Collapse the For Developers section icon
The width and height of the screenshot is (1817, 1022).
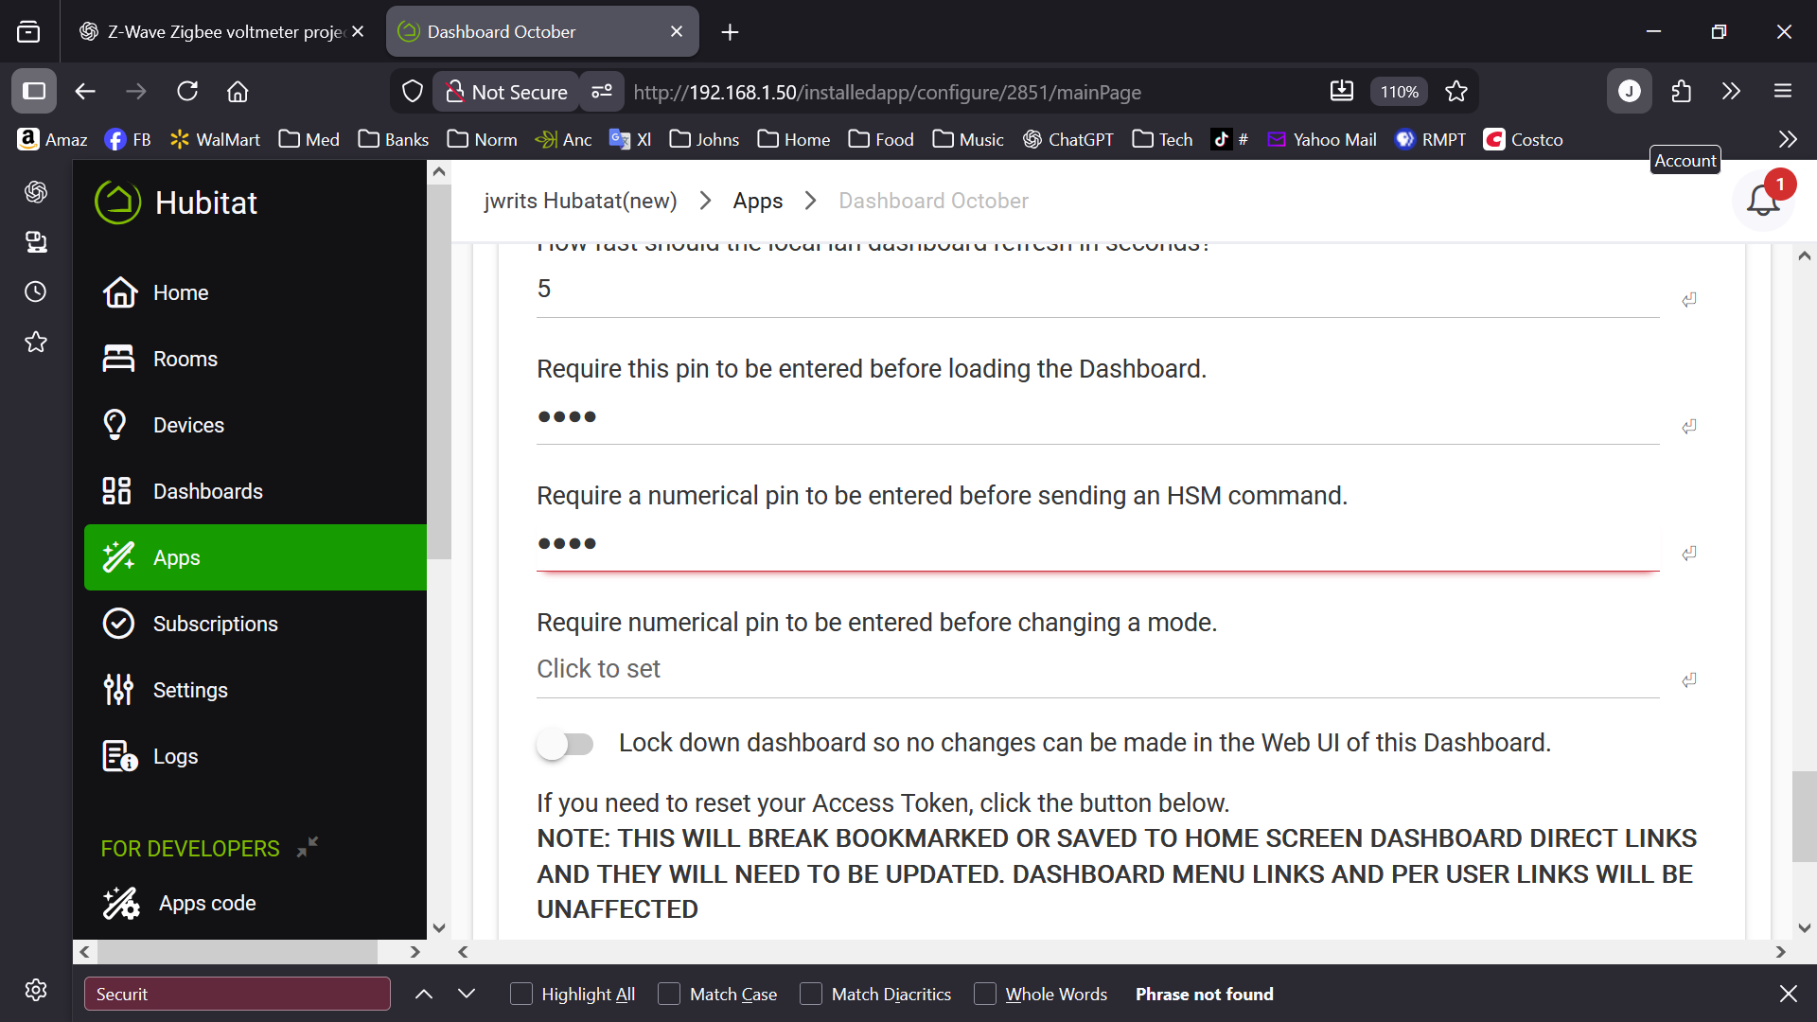[308, 847]
